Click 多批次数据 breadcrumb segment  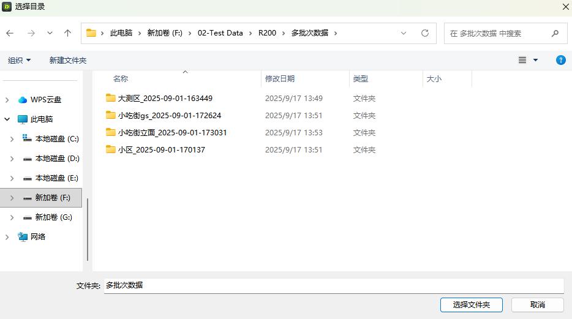pyautogui.click(x=309, y=33)
